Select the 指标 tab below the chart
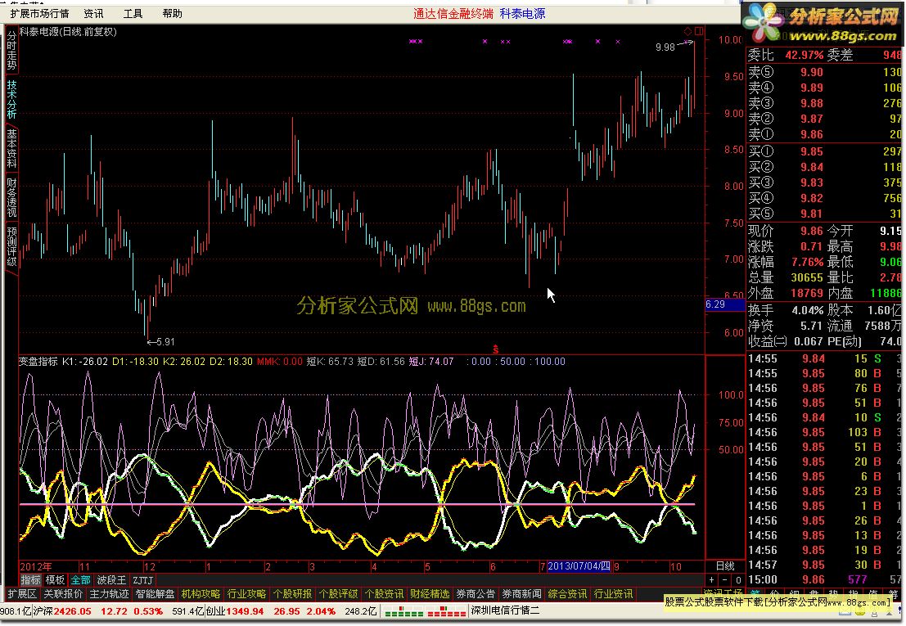This screenshot has width=906, height=626. pos(30,580)
